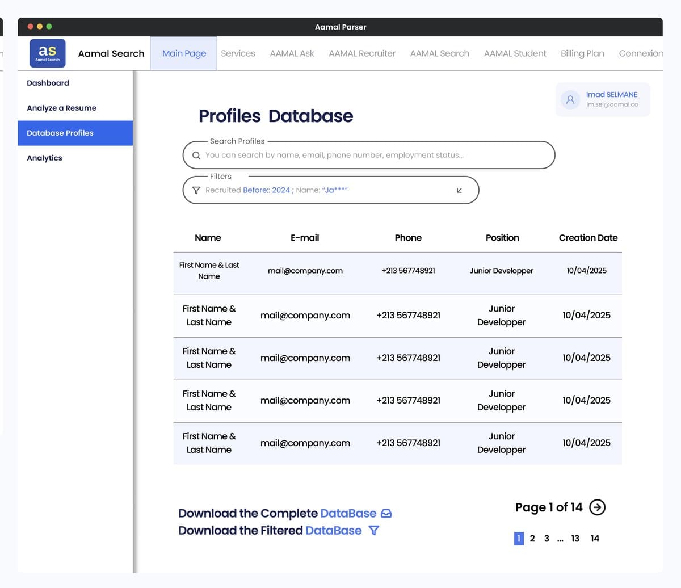Open the AAMAL Ask tab

(292, 53)
